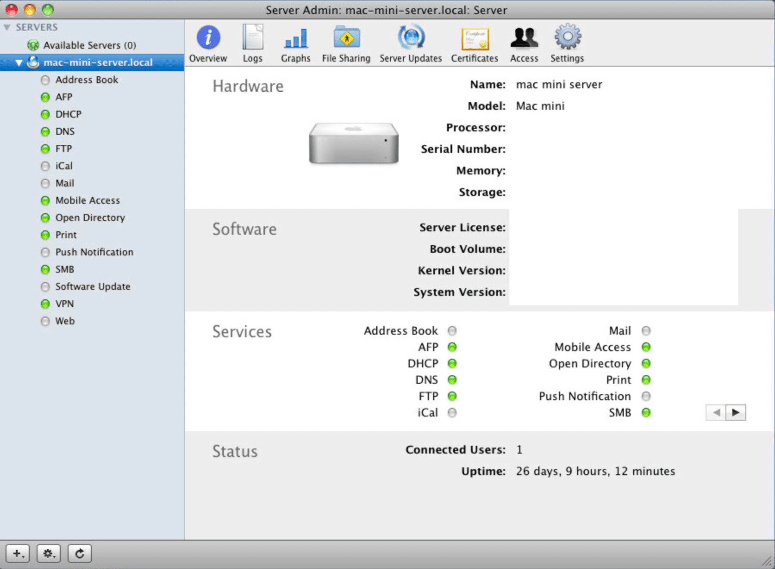Collapse the SERVERS sidebar section

(x=7, y=27)
